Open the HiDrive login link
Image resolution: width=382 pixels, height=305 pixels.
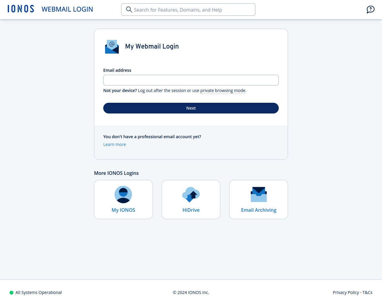point(191,210)
